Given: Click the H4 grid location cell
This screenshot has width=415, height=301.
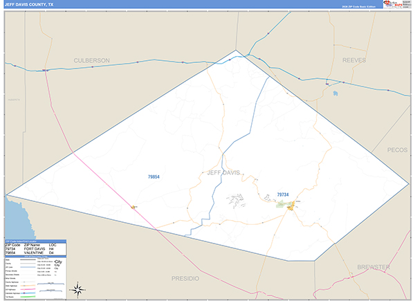Looking at the screenshot, I should pos(51,249).
